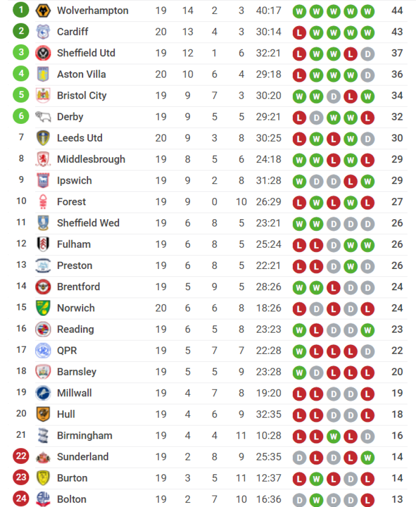Click Wolverhampton's most recent W form badge
Viewport: 416px width, 507px height.
click(x=368, y=12)
